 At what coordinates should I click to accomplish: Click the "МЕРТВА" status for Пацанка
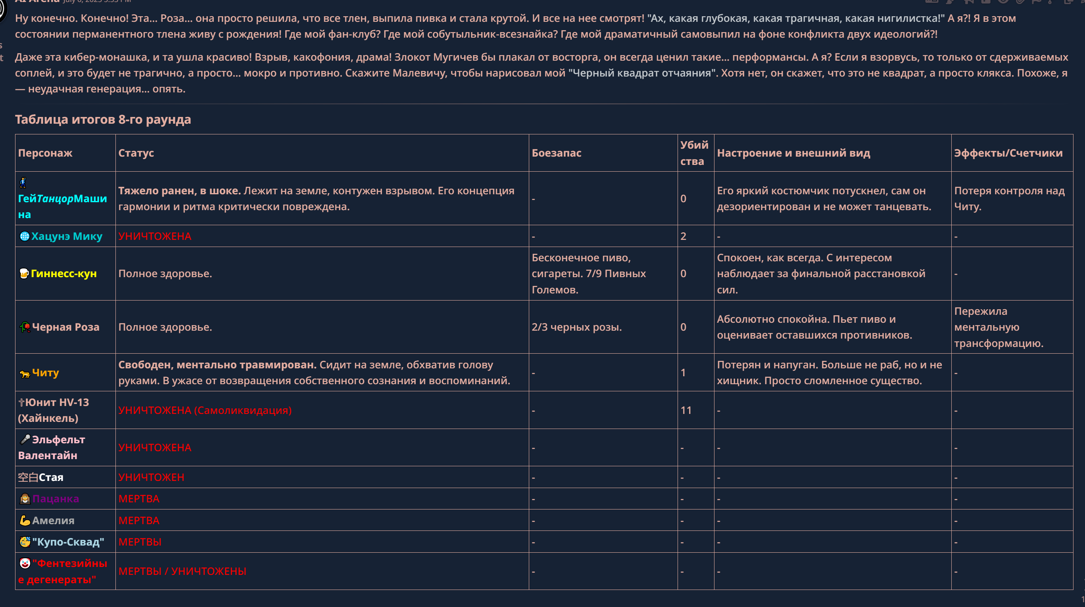coord(138,499)
